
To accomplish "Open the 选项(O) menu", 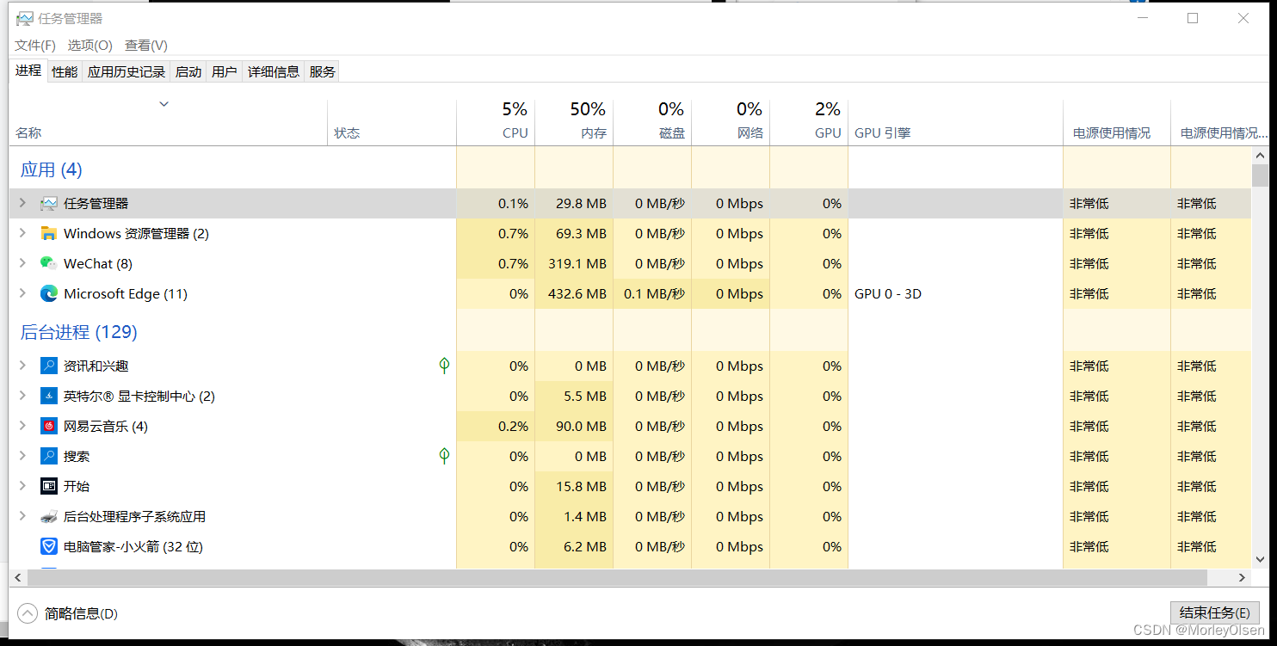I will tap(90, 45).
